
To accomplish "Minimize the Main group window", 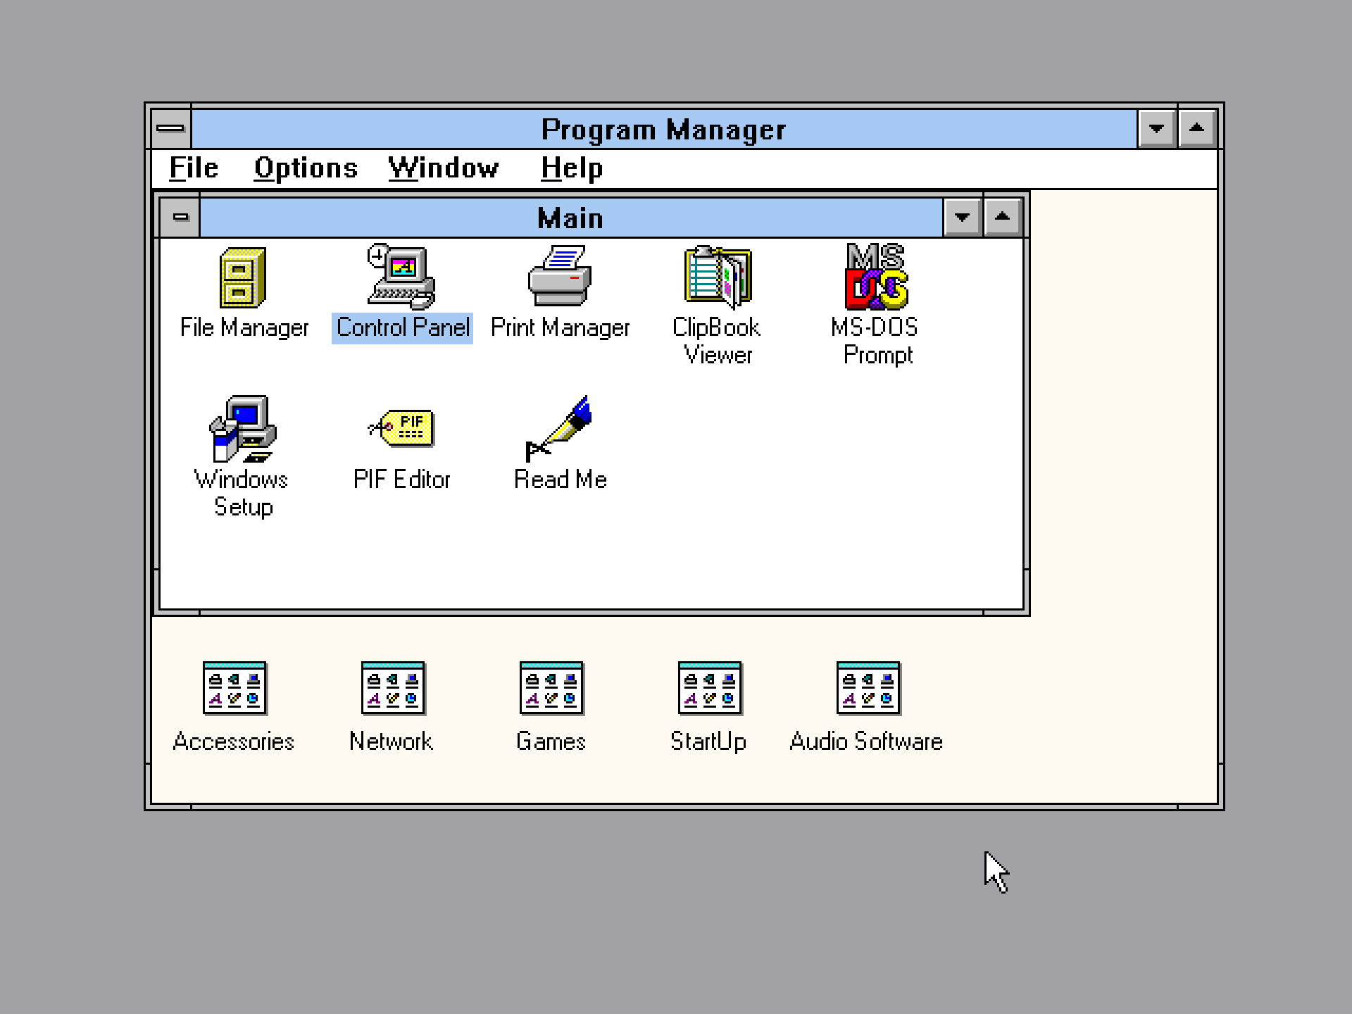I will [x=962, y=217].
